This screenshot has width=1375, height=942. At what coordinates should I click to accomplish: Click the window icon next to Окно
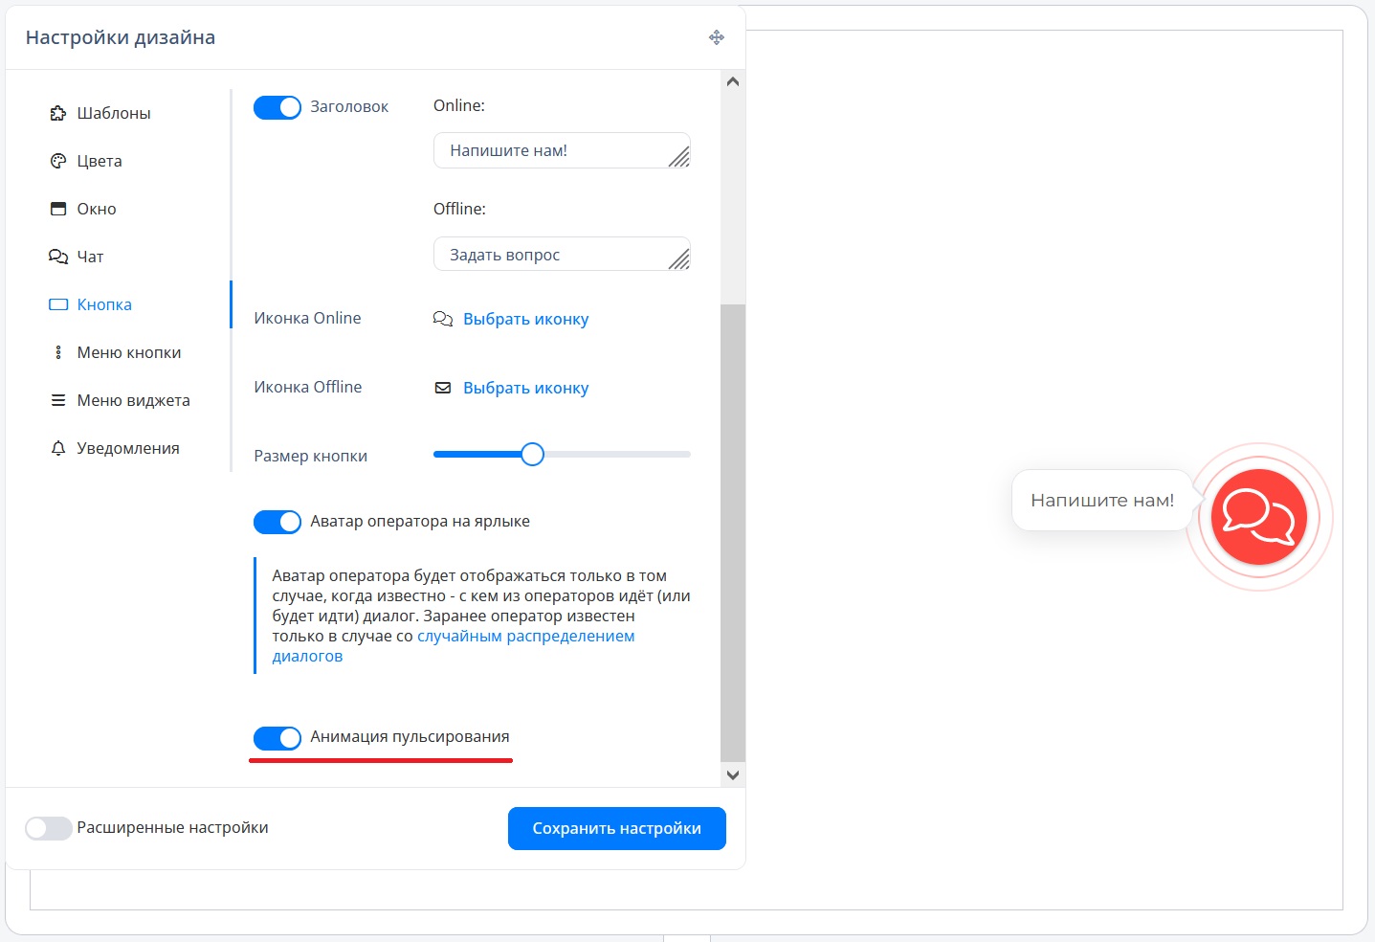[58, 209]
